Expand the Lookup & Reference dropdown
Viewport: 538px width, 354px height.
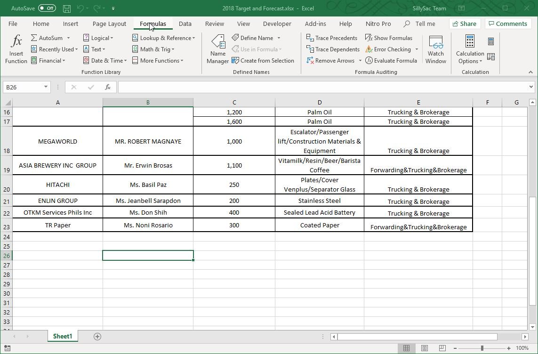click(163, 38)
